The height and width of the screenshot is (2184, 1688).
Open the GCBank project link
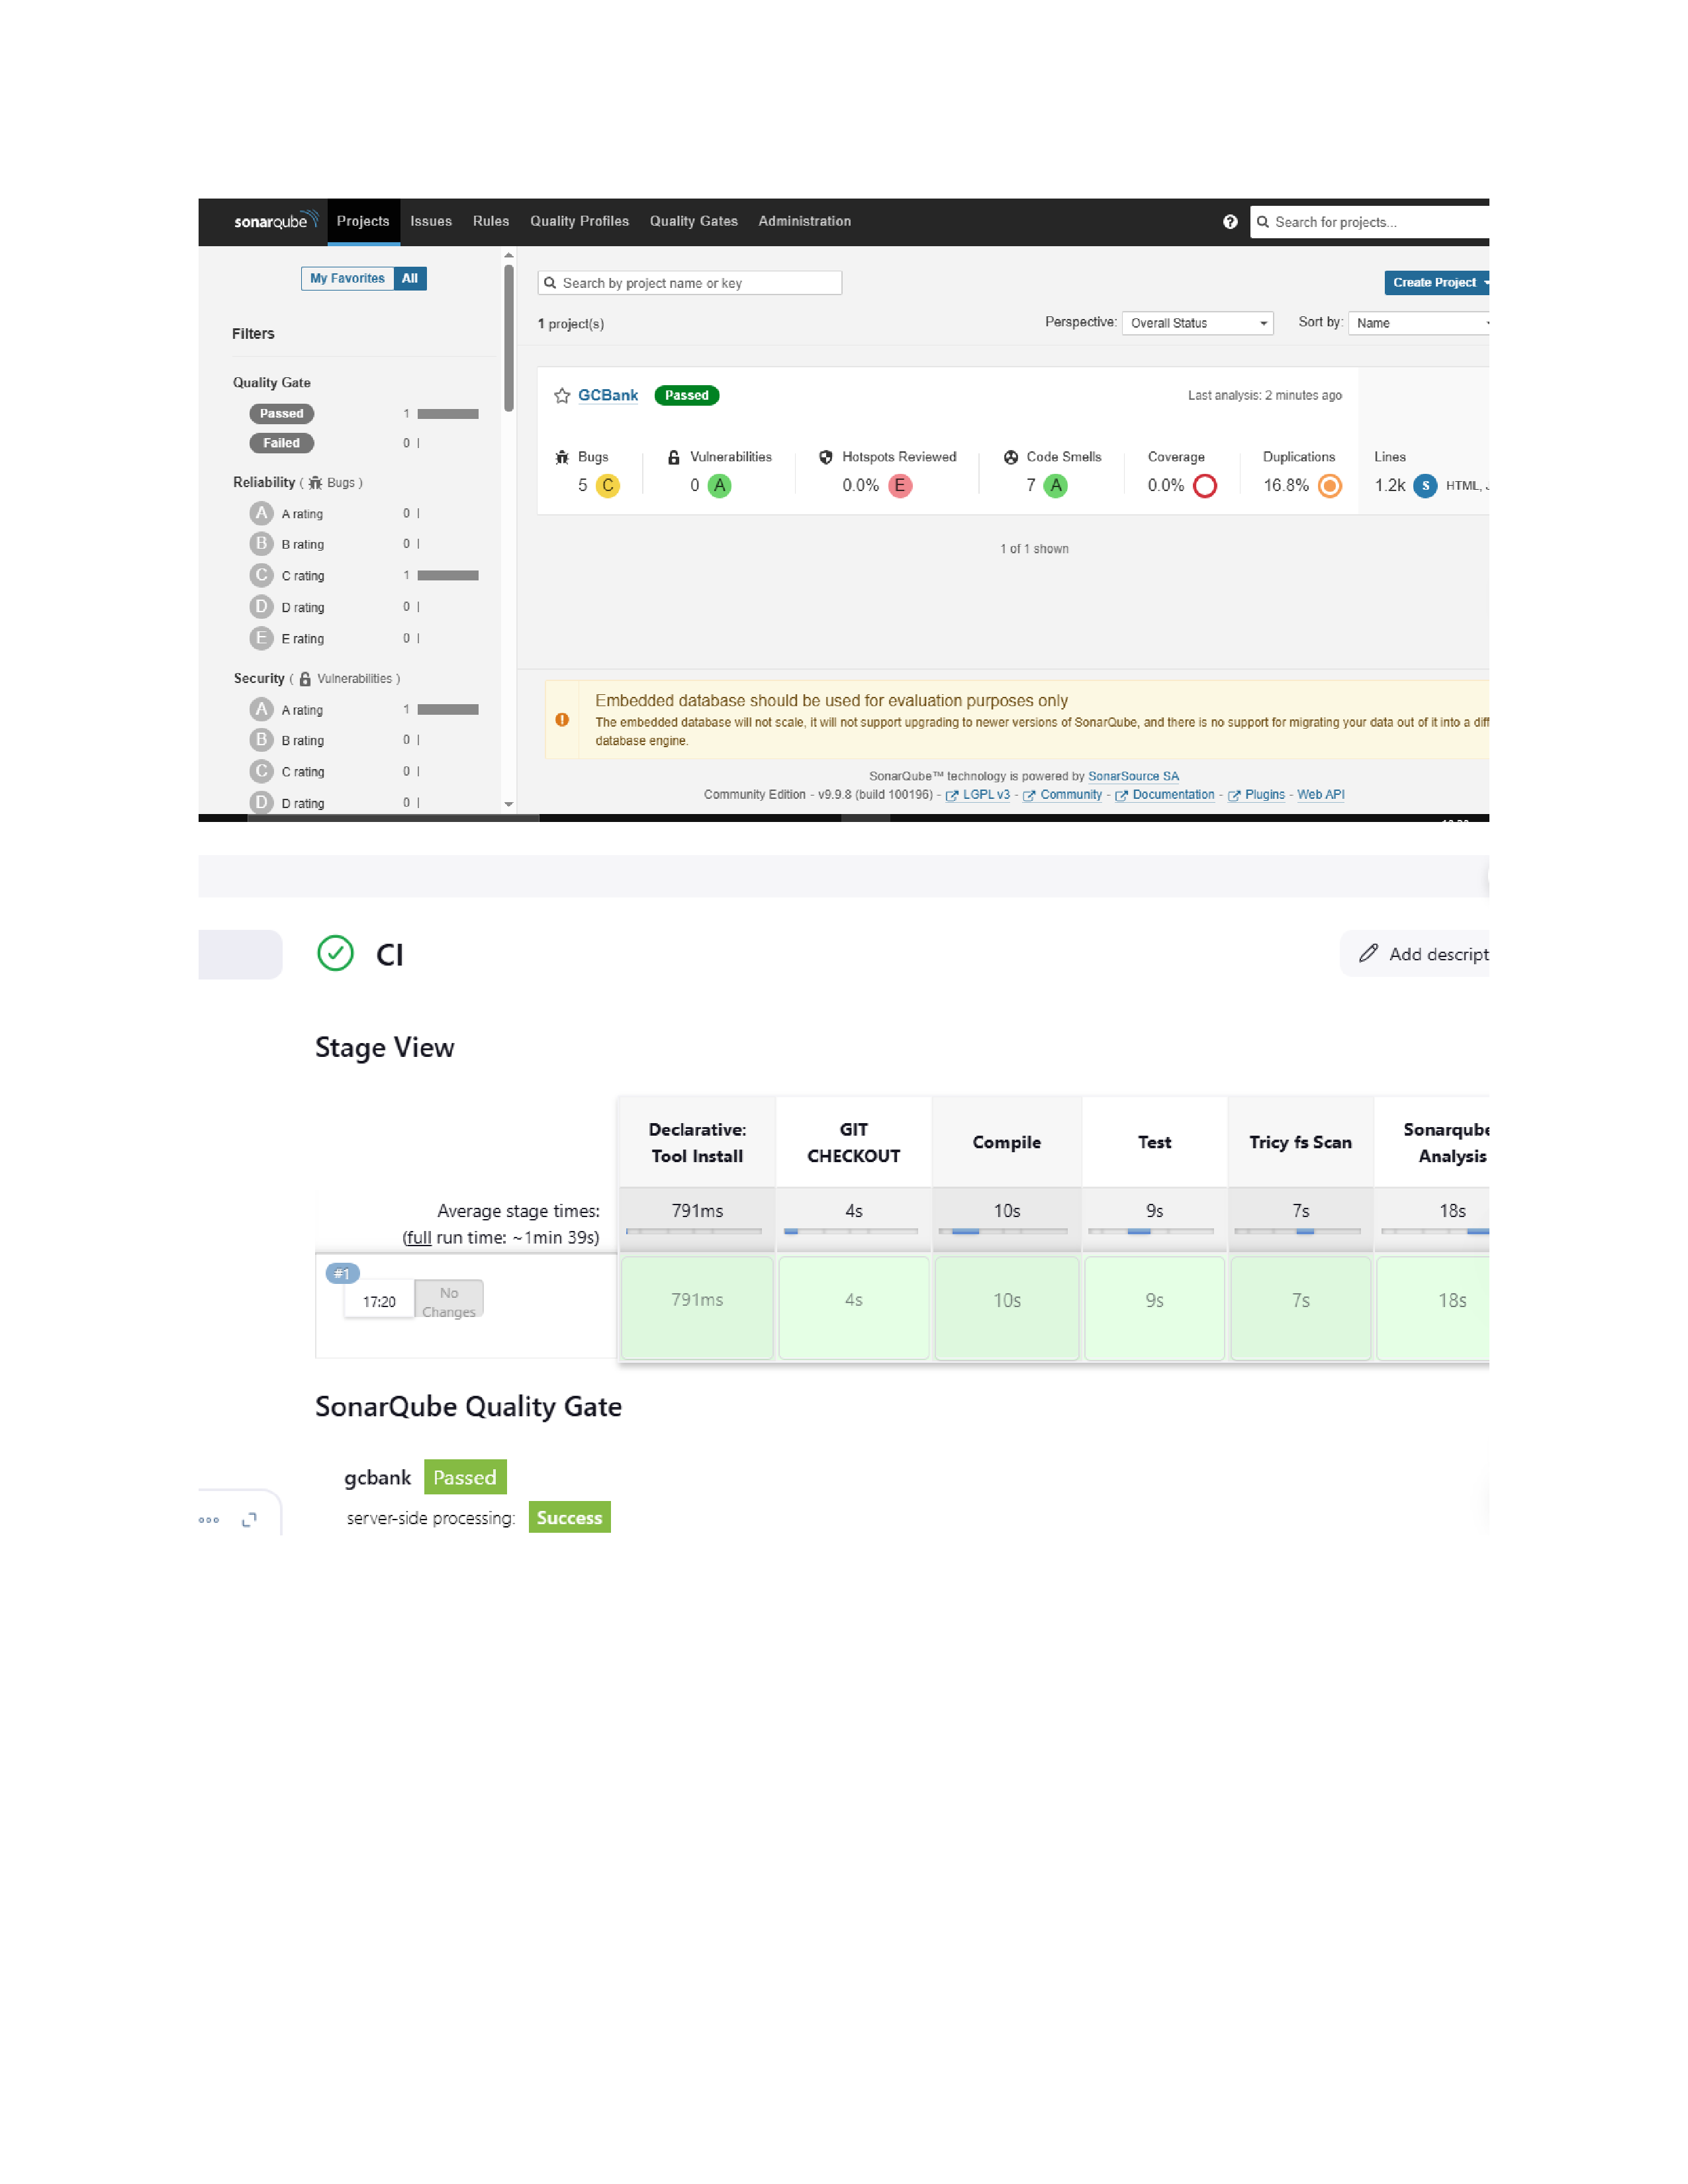point(608,396)
